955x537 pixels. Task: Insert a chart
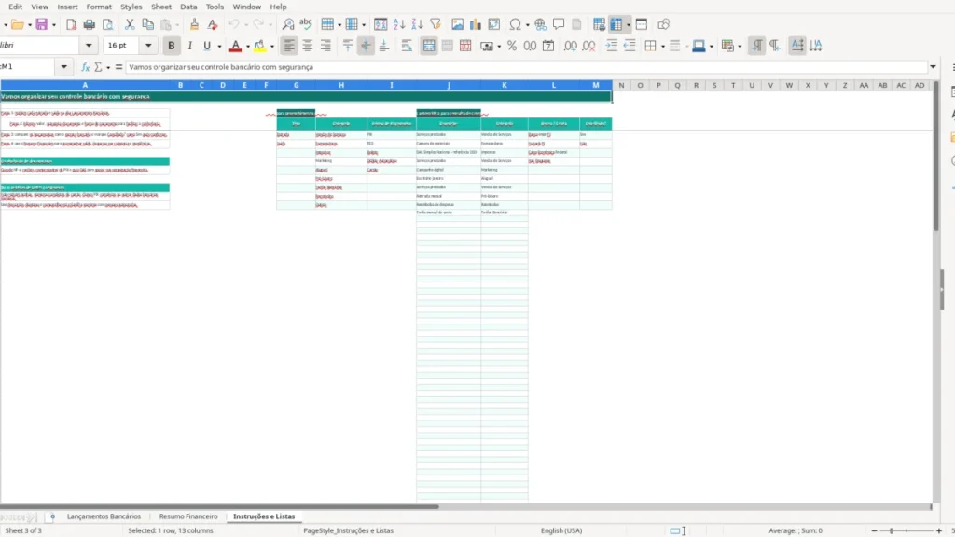click(475, 24)
